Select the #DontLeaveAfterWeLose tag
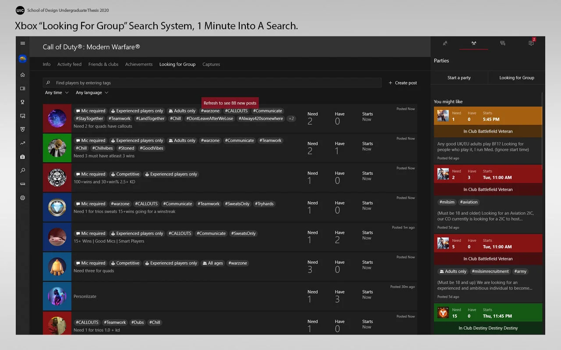Image resolution: width=561 pixels, height=350 pixels. tap(209, 119)
